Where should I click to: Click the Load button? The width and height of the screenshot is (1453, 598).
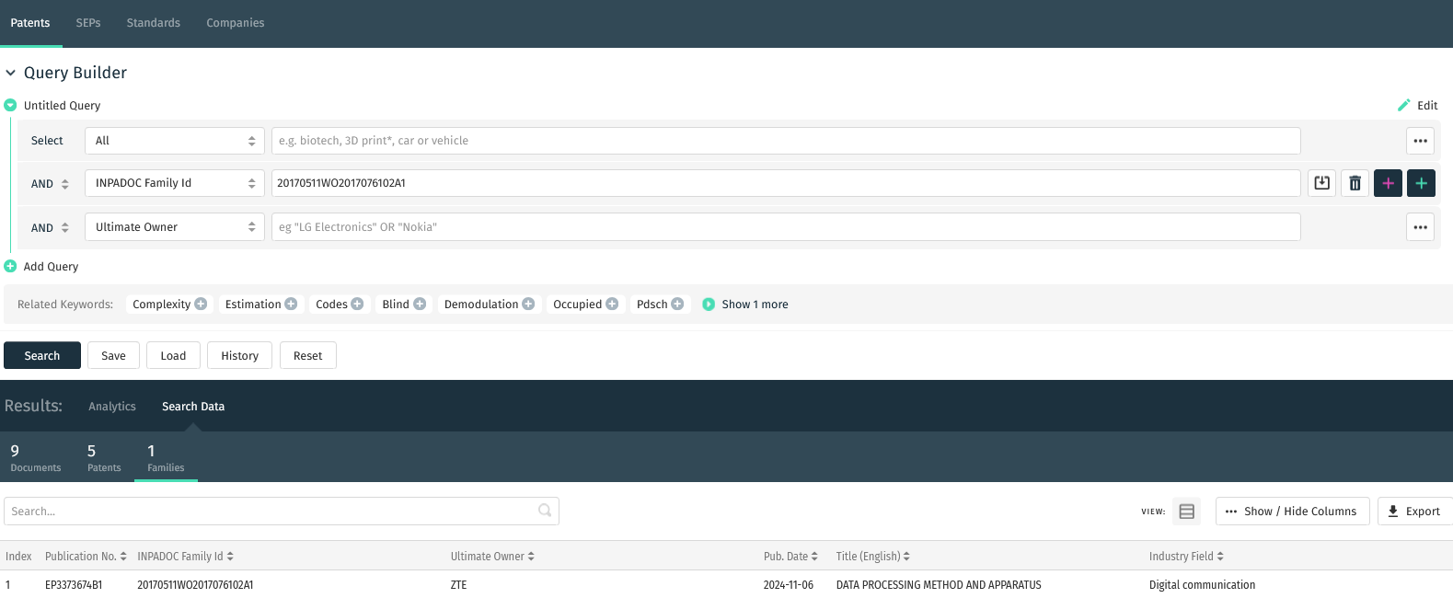[x=173, y=356]
